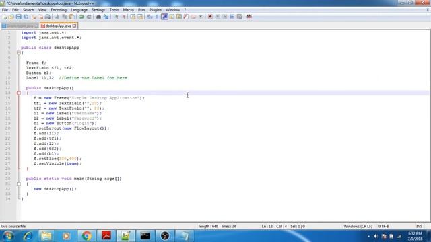
Task: Open the Window menu
Action: point(172,10)
